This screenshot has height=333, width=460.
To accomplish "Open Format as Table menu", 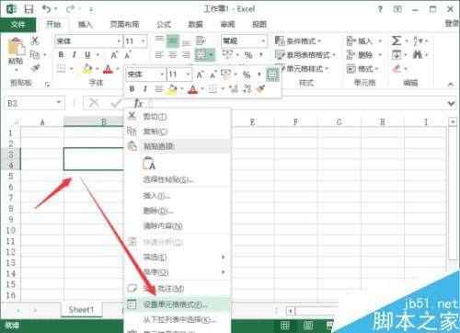I will point(305,55).
